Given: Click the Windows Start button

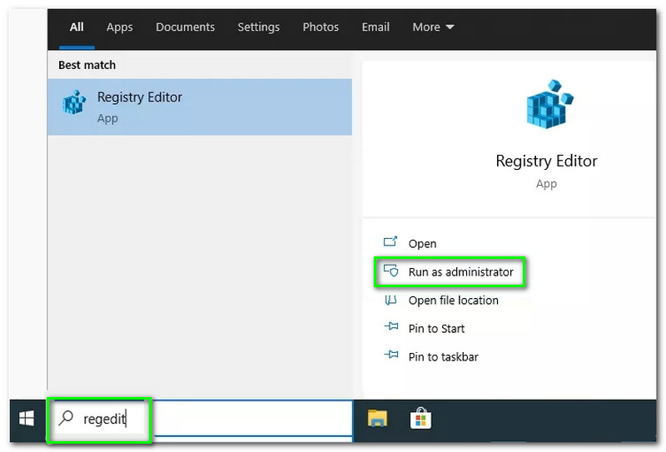Looking at the screenshot, I should 27,419.
